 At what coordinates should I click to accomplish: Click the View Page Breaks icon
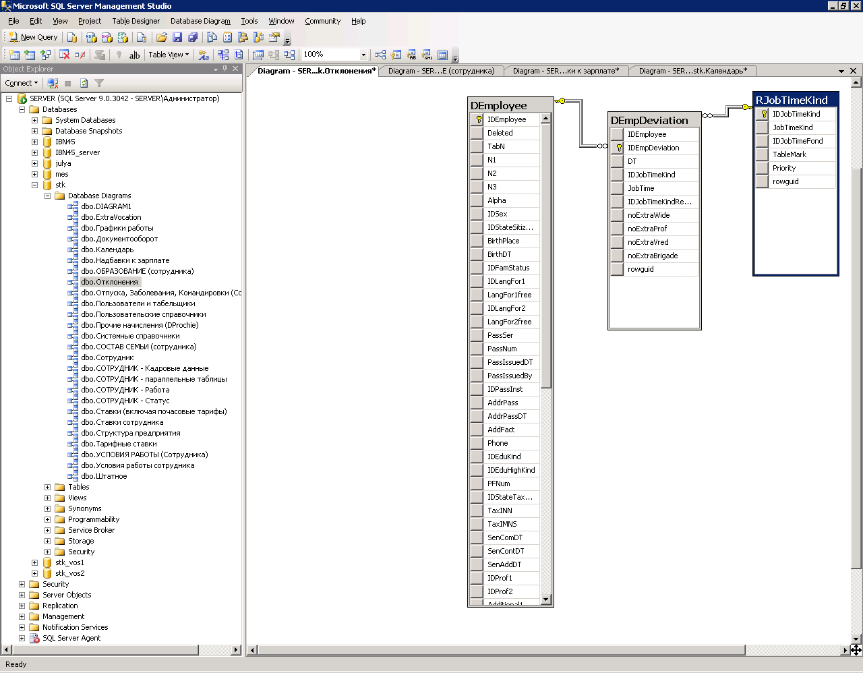point(223,55)
